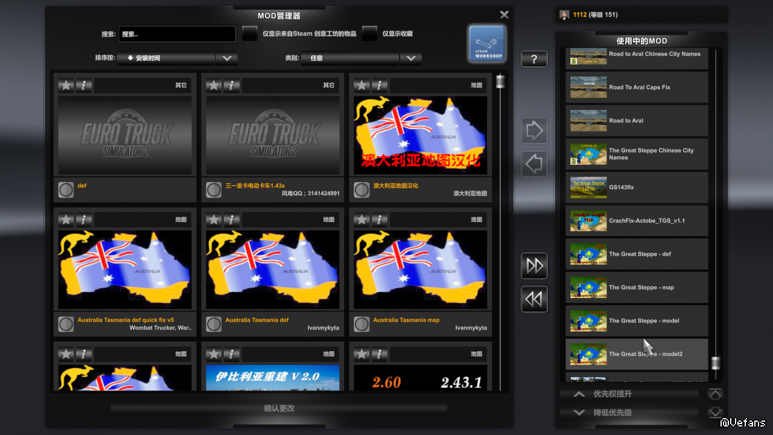This screenshot has width=773, height=435.
Task: Click the single right arrow to activate mod
Action: coord(535,130)
